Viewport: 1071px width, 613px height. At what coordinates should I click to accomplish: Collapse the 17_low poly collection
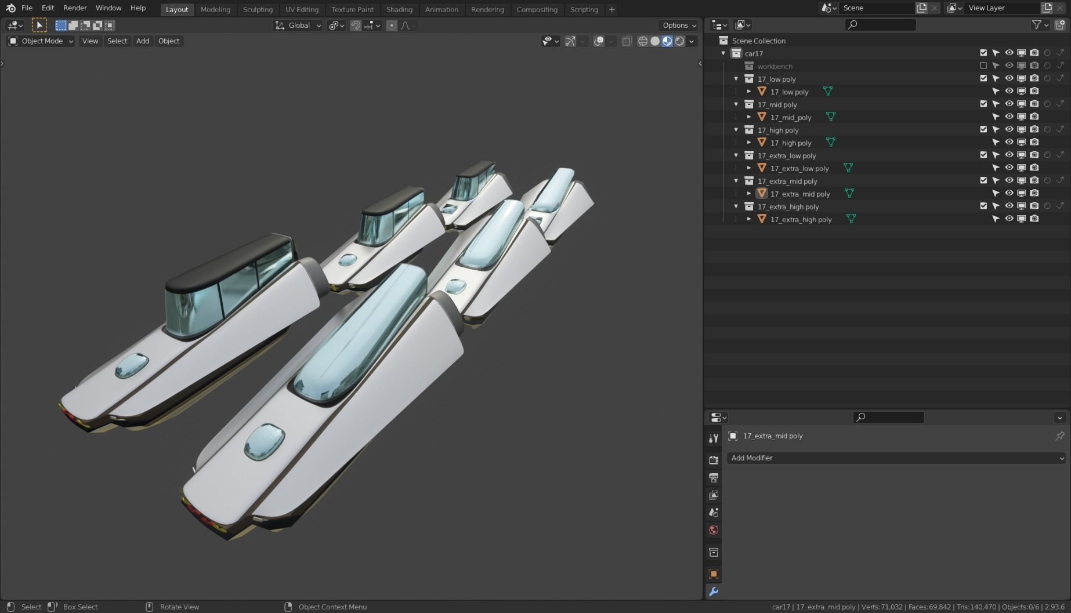(736, 79)
